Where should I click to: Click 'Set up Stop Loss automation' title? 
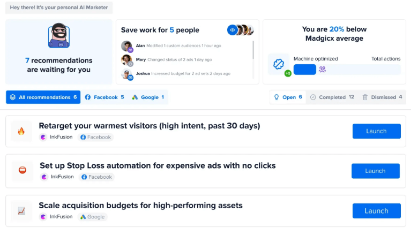[158, 165]
